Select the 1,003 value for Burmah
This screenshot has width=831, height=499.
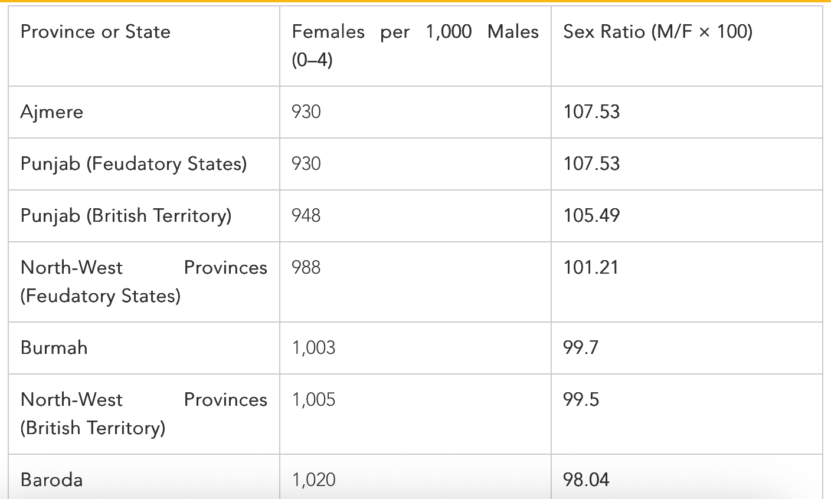[313, 348]
